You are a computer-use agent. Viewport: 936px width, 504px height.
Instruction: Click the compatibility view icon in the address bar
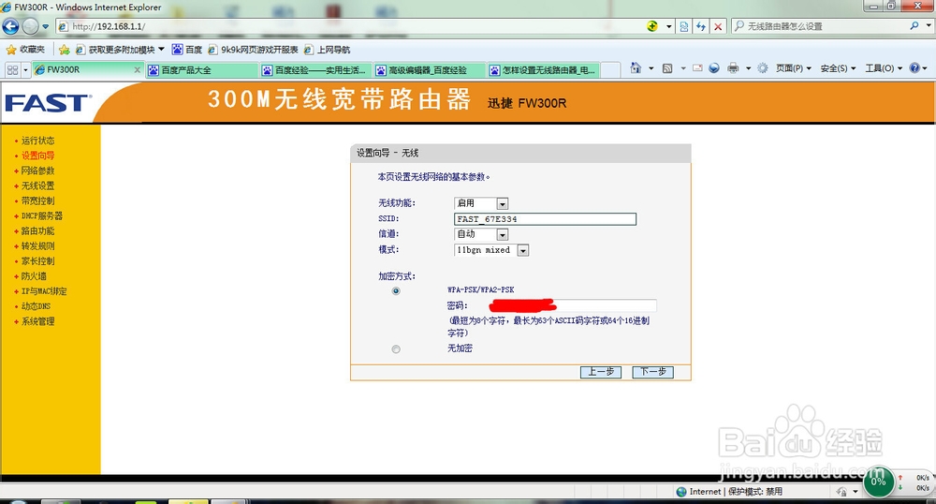684,26
